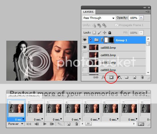The image size is (157, 134).
Task: Show the ca0003.bmp layer
Action: coord(85,70)
